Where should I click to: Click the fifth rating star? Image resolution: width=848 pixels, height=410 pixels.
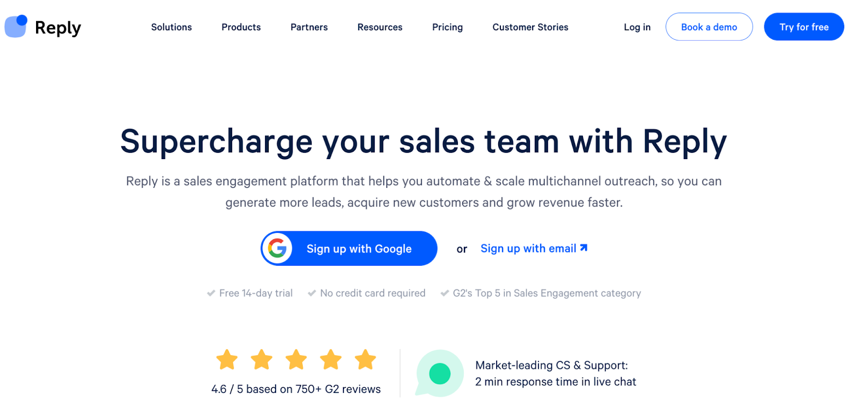(x=366, y=360)
